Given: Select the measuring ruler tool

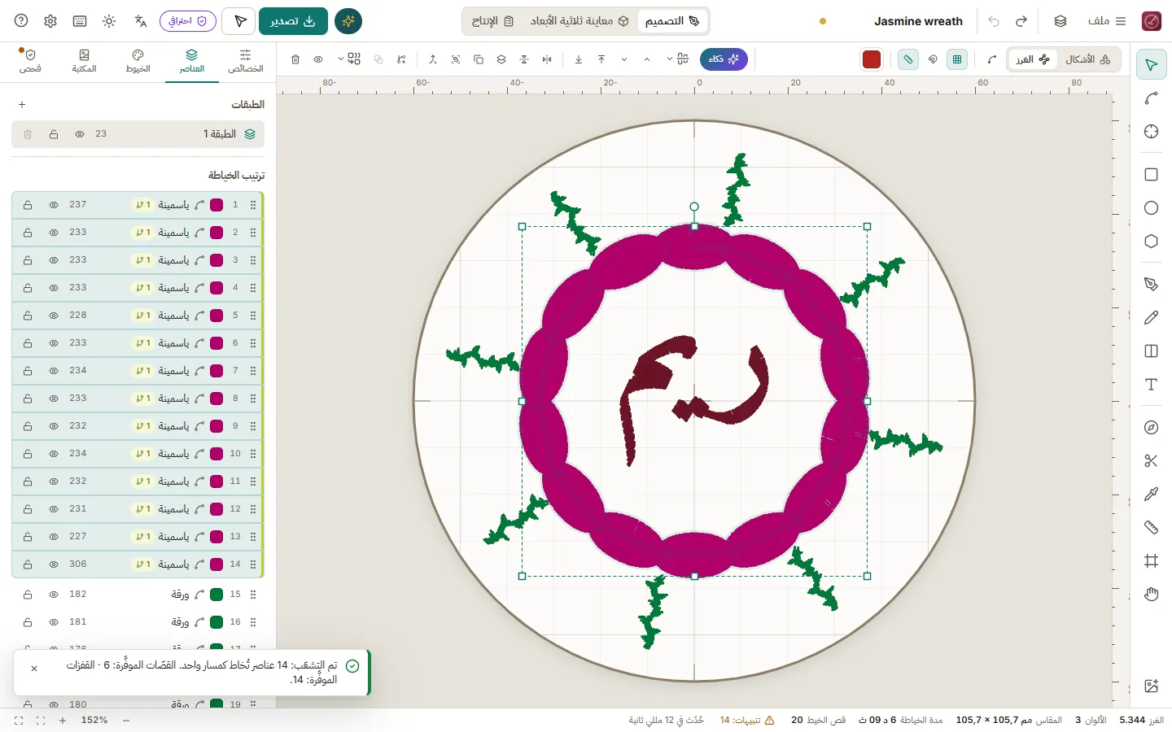Looking at the screenshot, I should pyautogui.click(x=1151, y=528).
